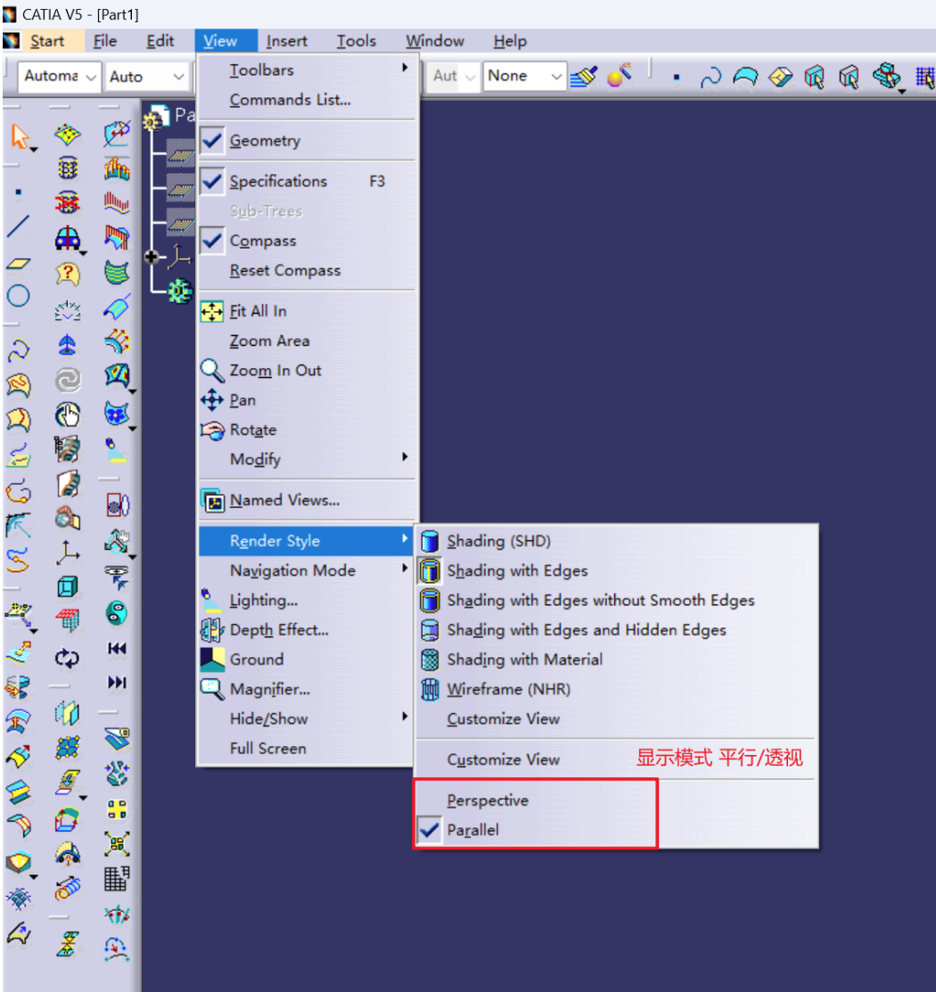Click the Shading with Material icon
Screen dimensions: 936x992
430,660
